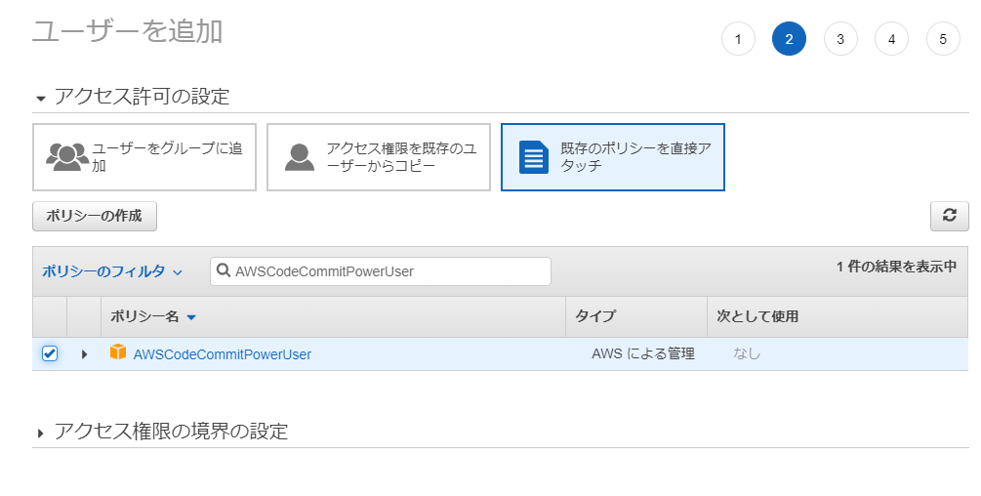This screenshot has width=981, height=496.
Task: Collapse the アクセス許可の設定 section
Action: click(x=41, y=99)
